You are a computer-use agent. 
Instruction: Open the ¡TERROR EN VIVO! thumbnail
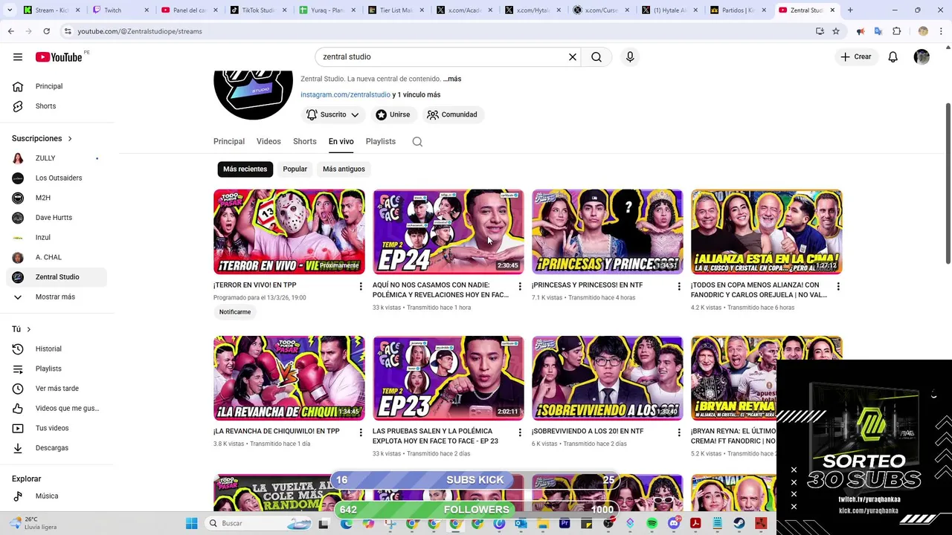tap(289, 232)
